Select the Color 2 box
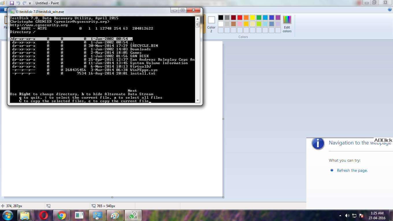Viewport: 393px width, 221px height. (x=211, y=24)
